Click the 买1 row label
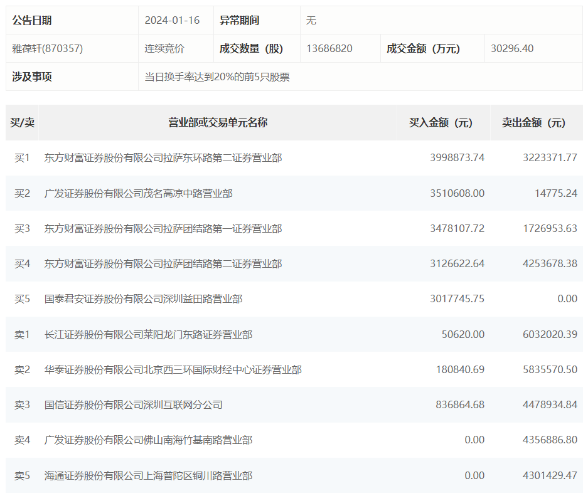Image resolution: width=588 pixels, height=496 pixels. click(22, 158)
